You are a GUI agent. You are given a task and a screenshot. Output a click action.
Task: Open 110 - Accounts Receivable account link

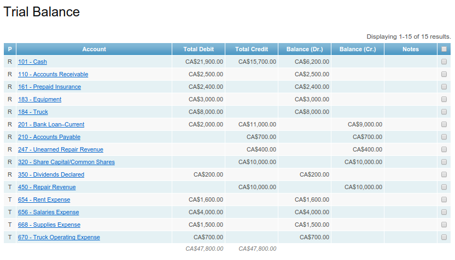pyautogui.click(x=53, y=74)
